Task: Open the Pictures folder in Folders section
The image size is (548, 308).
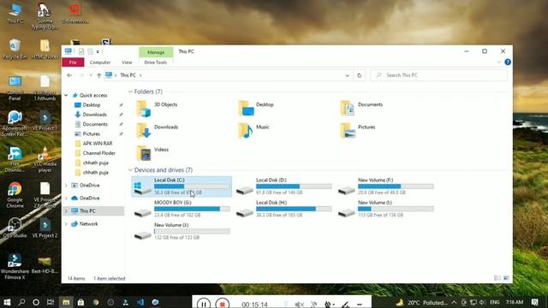Action: point(358,131)
